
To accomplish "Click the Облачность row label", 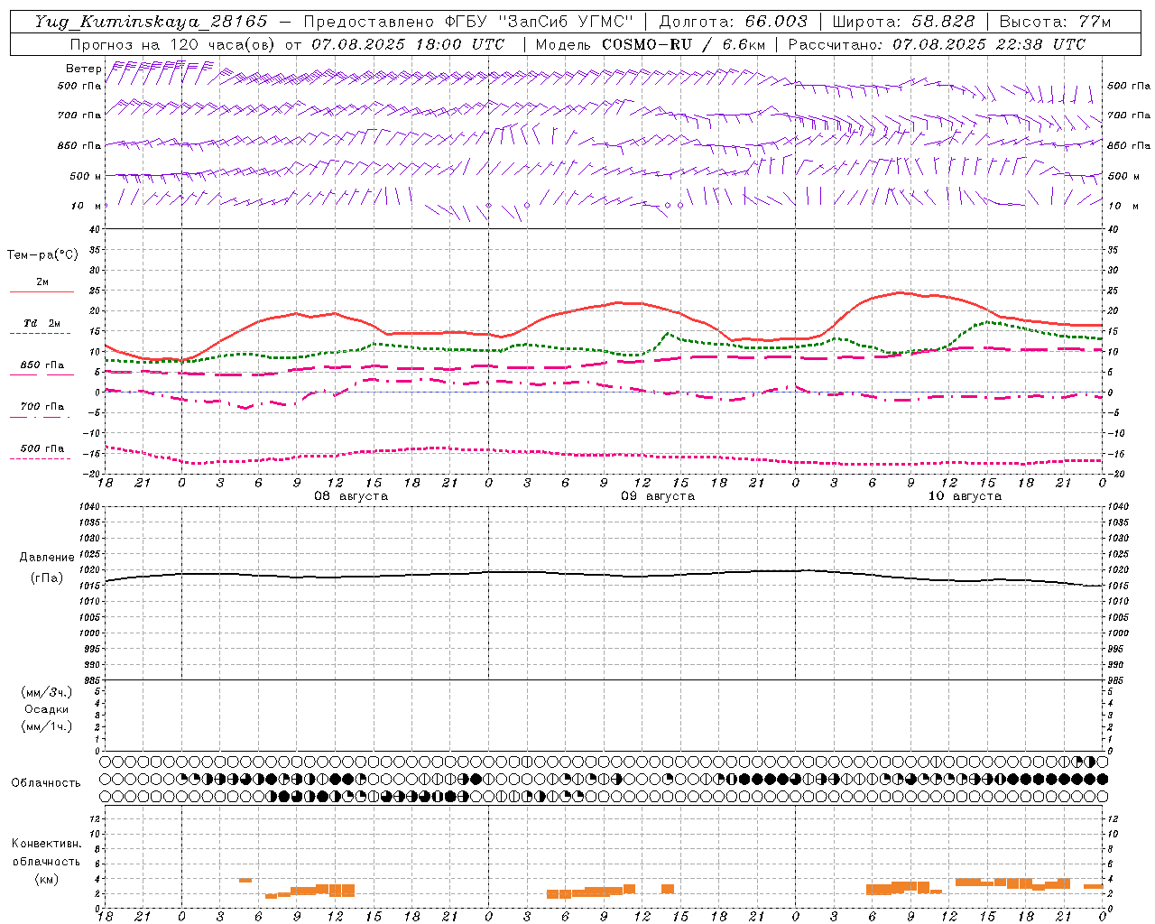I will click(x=46, y=783).
